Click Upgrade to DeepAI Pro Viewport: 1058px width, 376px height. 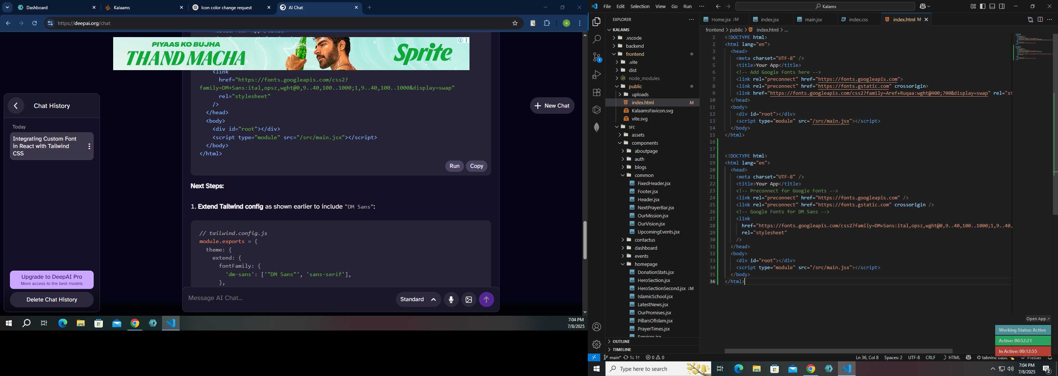52,280
